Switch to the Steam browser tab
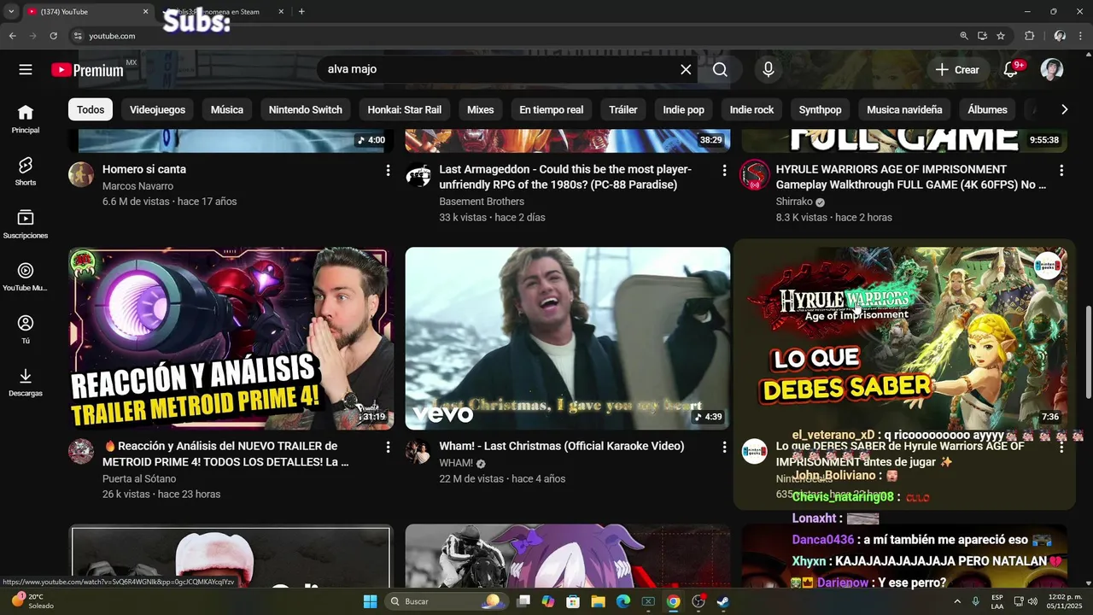 pos(224,12)
